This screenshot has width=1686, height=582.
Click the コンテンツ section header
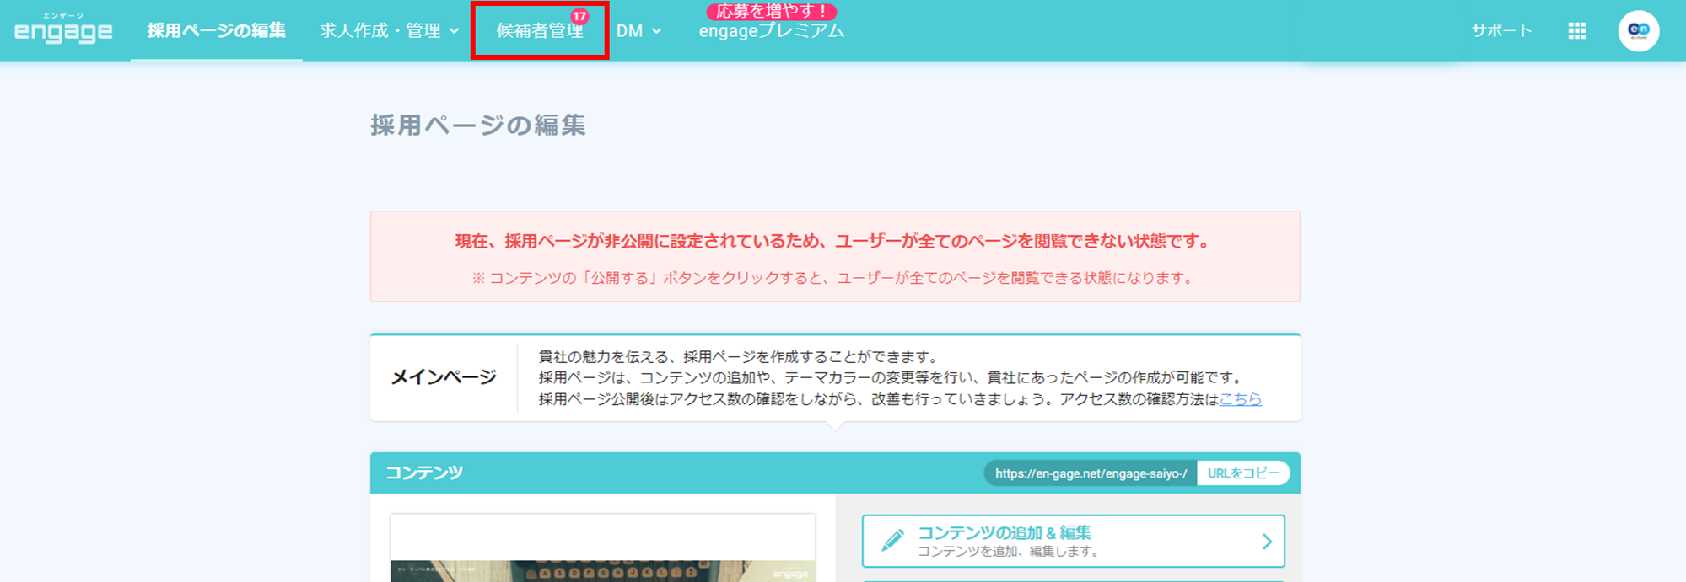point(835,473)
